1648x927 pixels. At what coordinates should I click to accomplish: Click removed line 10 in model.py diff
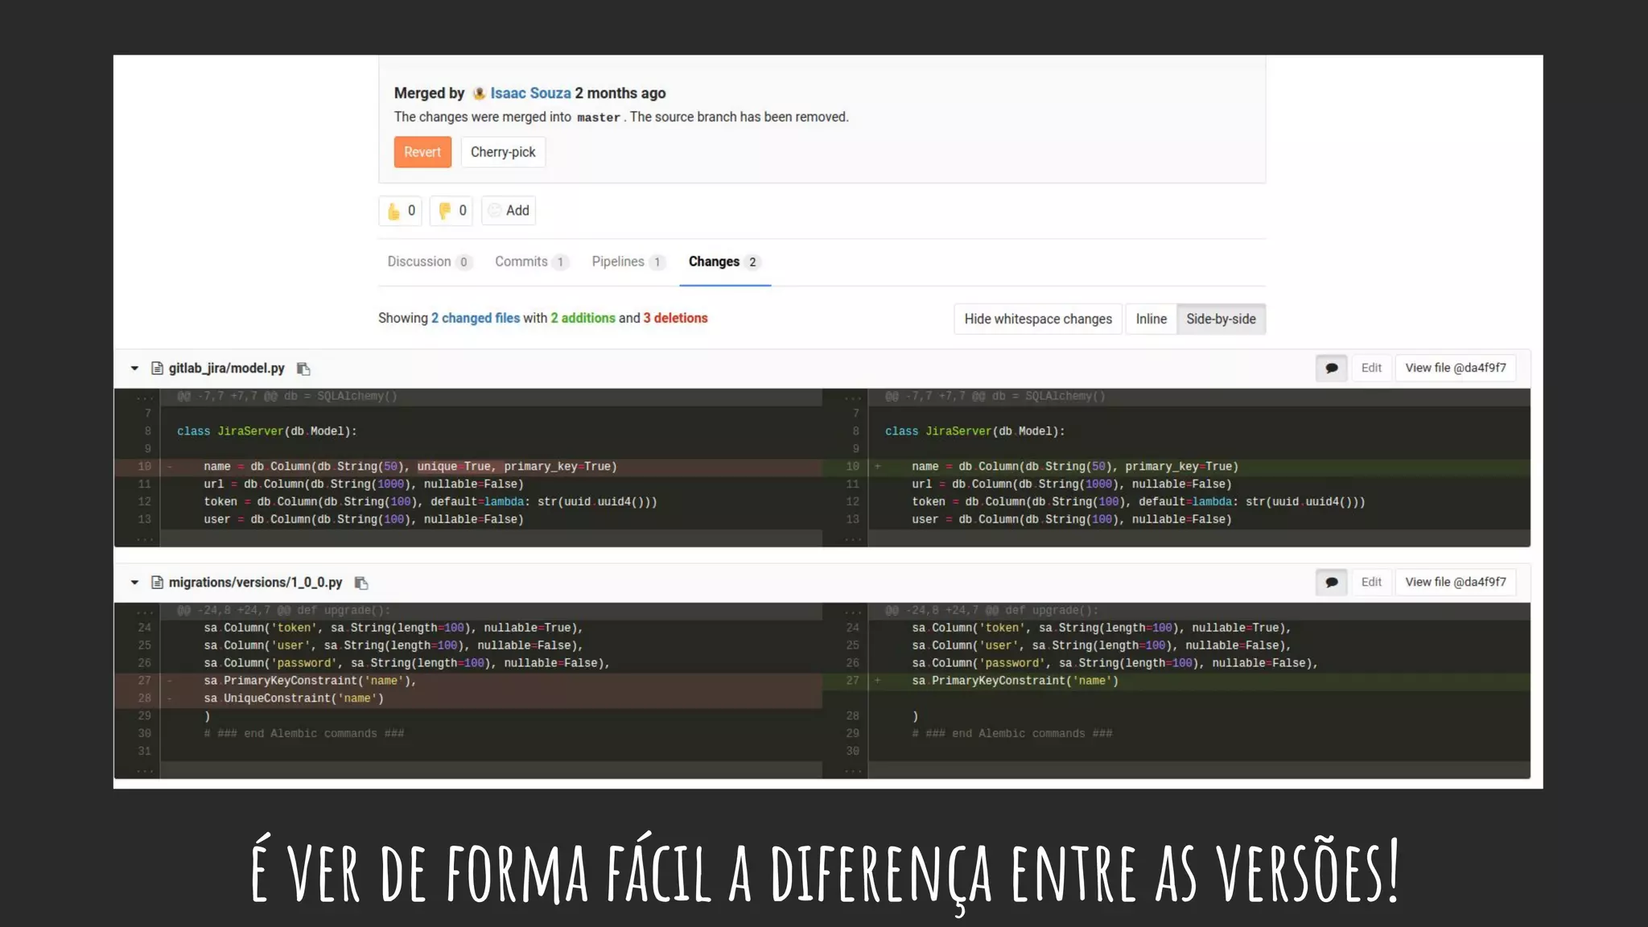tap(468, 467)
